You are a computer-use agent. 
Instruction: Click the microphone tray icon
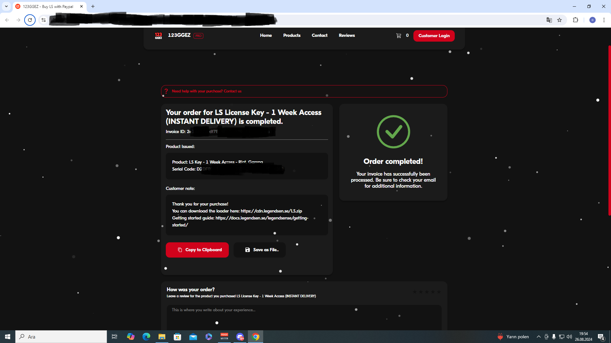(x=554, y=337)
